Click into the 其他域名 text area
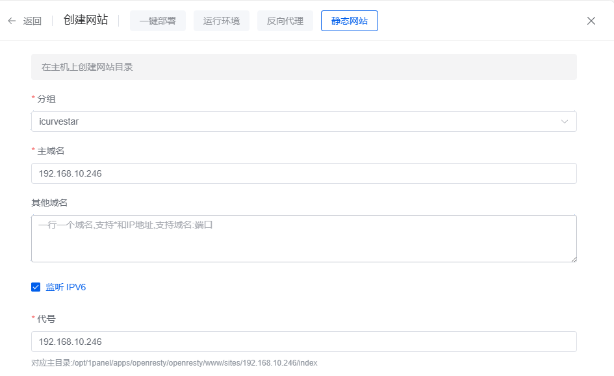614x376 pixels. pos(303,238)
